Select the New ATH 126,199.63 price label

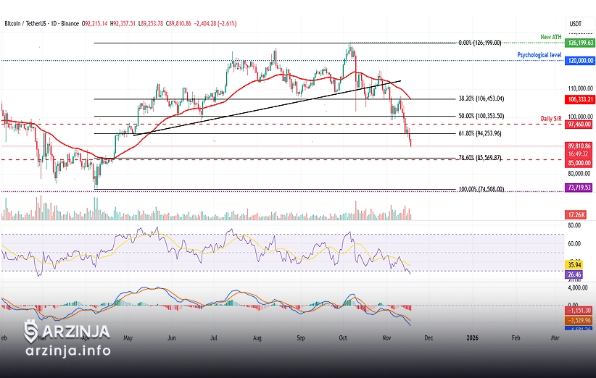pyautogui.click(x=579, y=43)
